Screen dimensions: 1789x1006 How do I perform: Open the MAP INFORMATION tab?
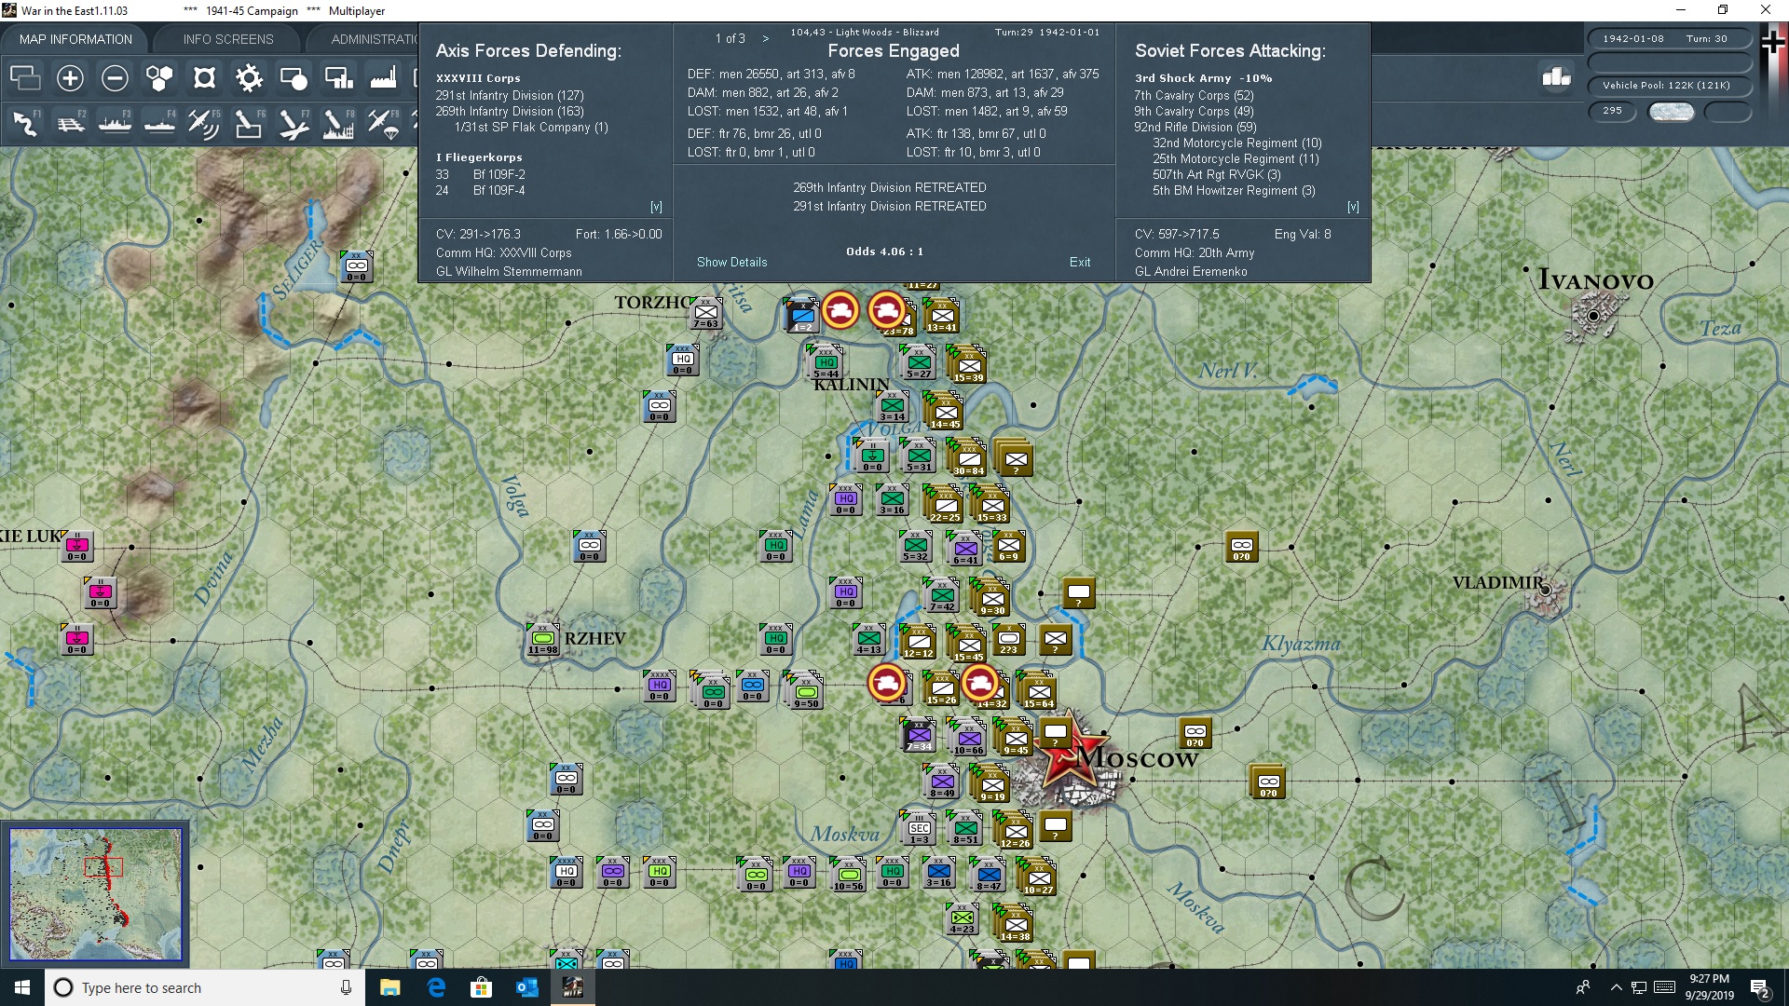(75, 38)
